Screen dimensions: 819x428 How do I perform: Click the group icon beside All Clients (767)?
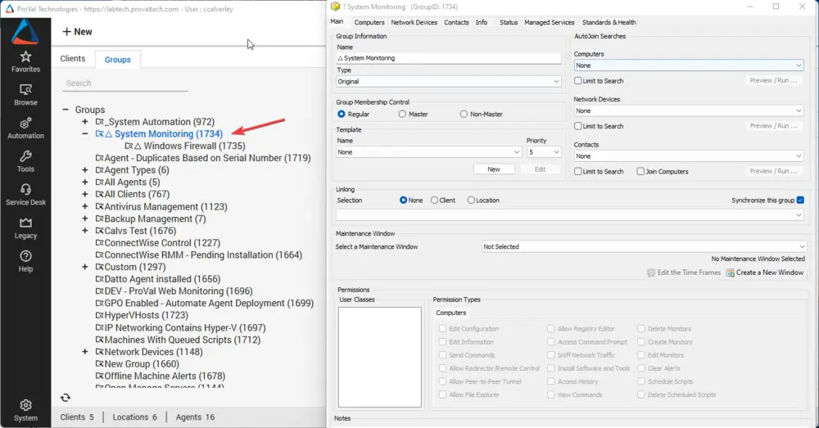100,194
